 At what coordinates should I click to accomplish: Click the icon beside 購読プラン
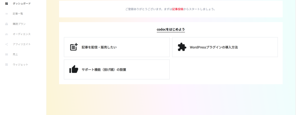[x=7, y=24]
